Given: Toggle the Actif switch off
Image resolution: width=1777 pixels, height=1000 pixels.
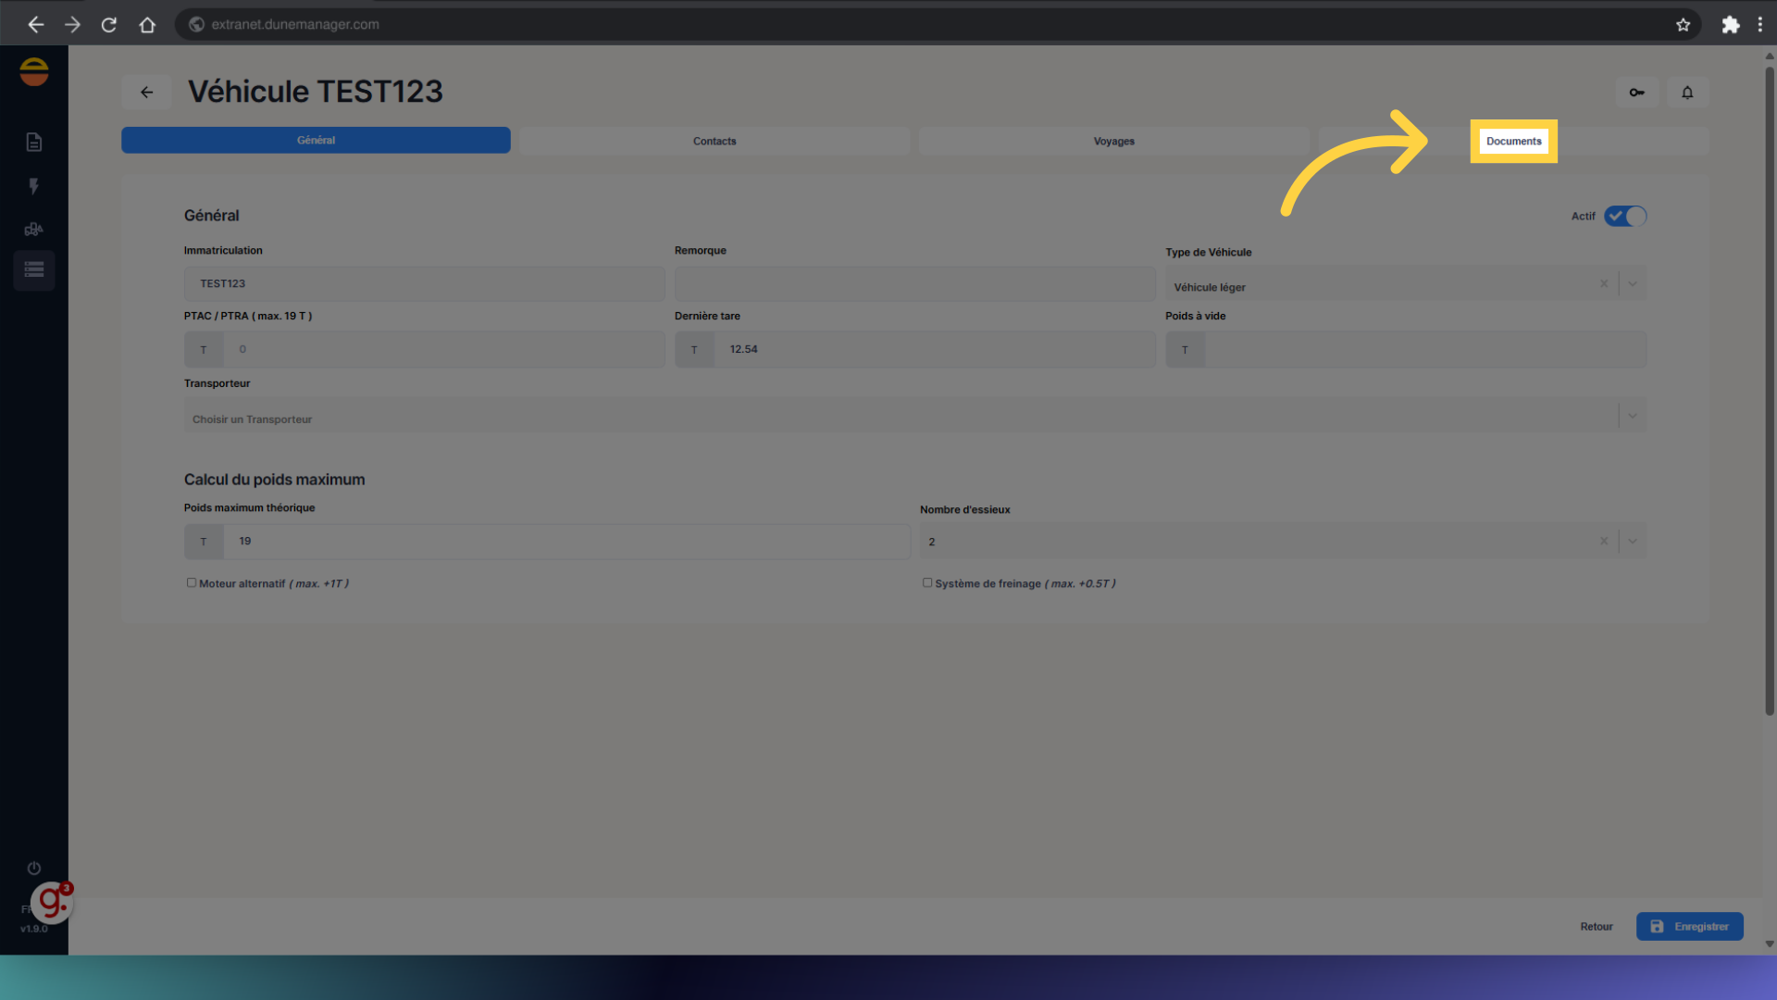Looking at the screenshot, I should pos(1625,216).
